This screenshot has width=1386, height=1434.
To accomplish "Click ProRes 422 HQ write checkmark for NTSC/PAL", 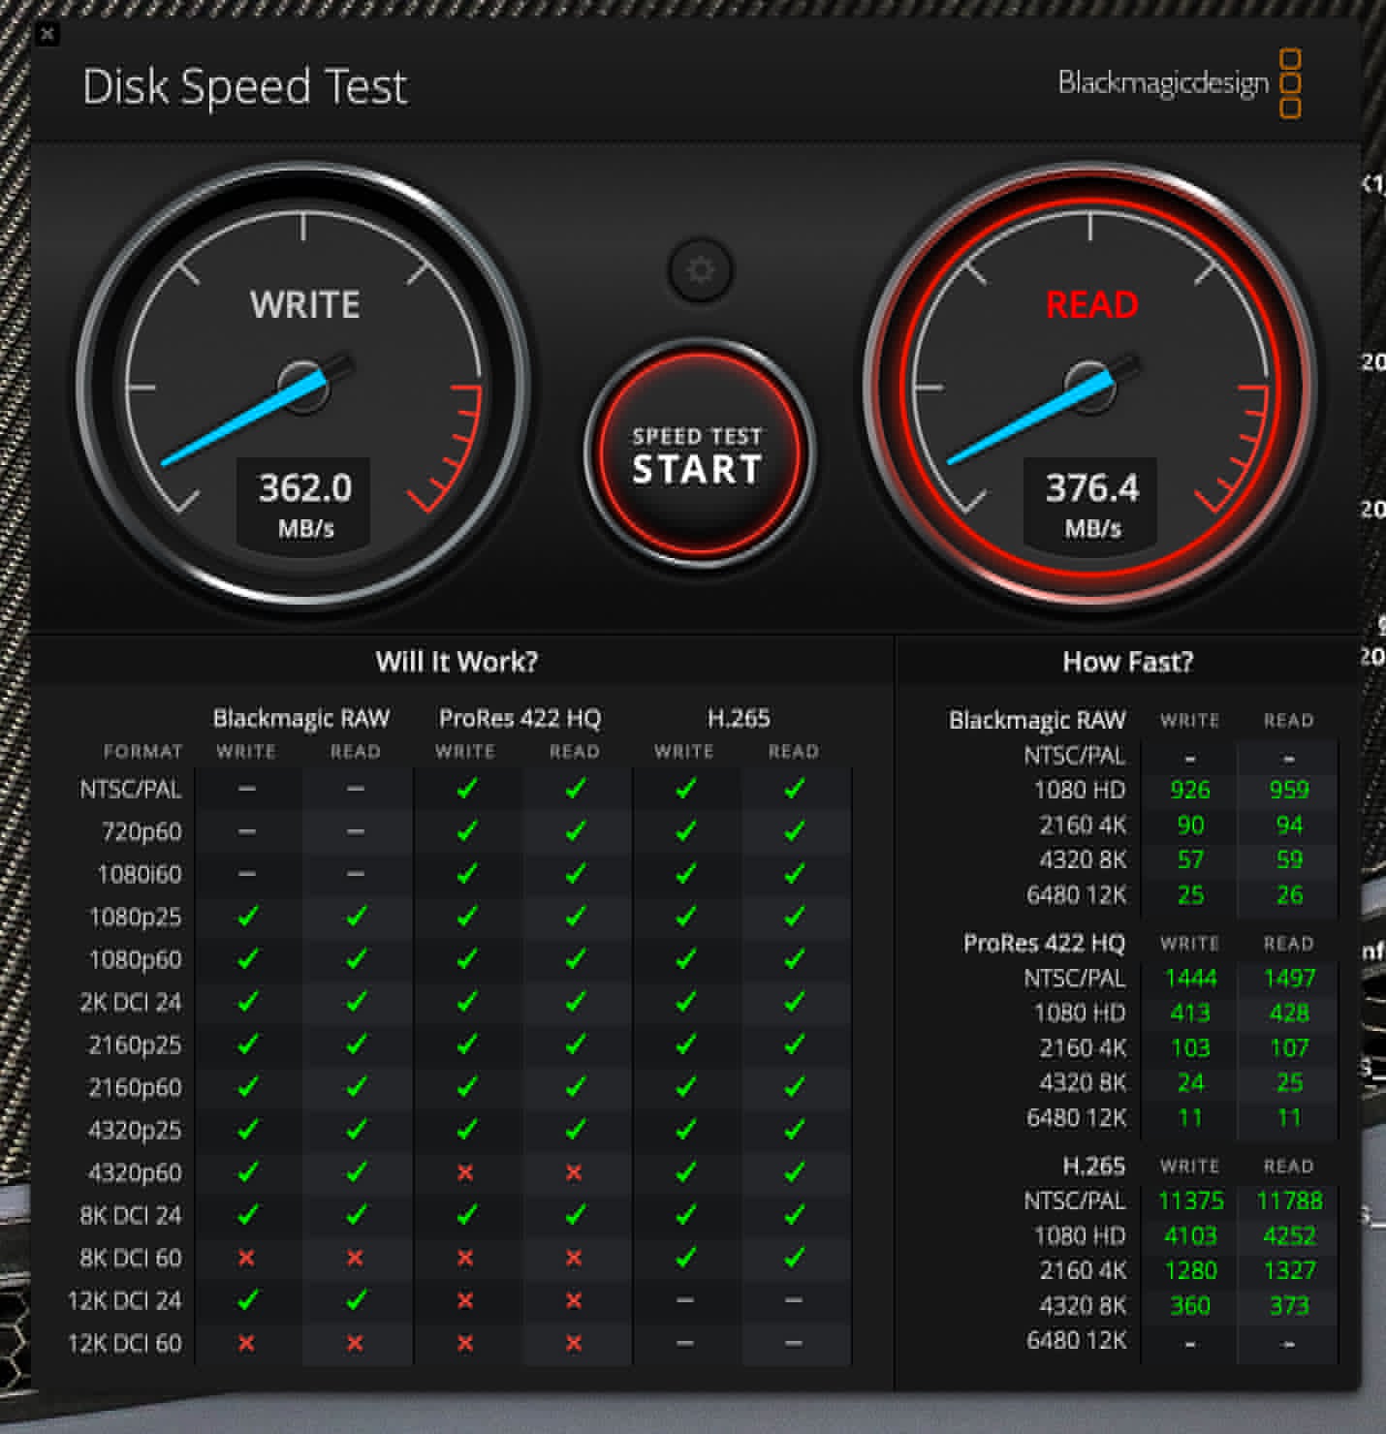I will click(x=466, y=789).
